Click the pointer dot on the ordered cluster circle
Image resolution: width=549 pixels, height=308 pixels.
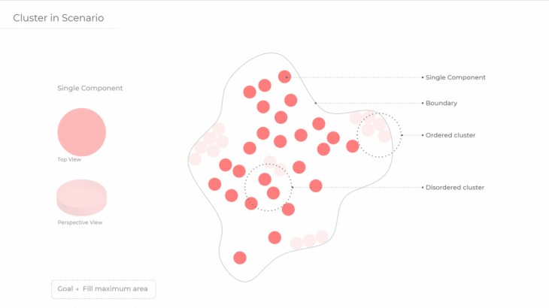tap(402, 135)
